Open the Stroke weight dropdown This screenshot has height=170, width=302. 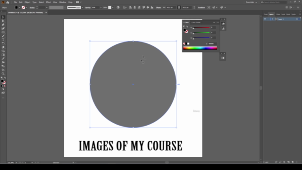point(47,8)
